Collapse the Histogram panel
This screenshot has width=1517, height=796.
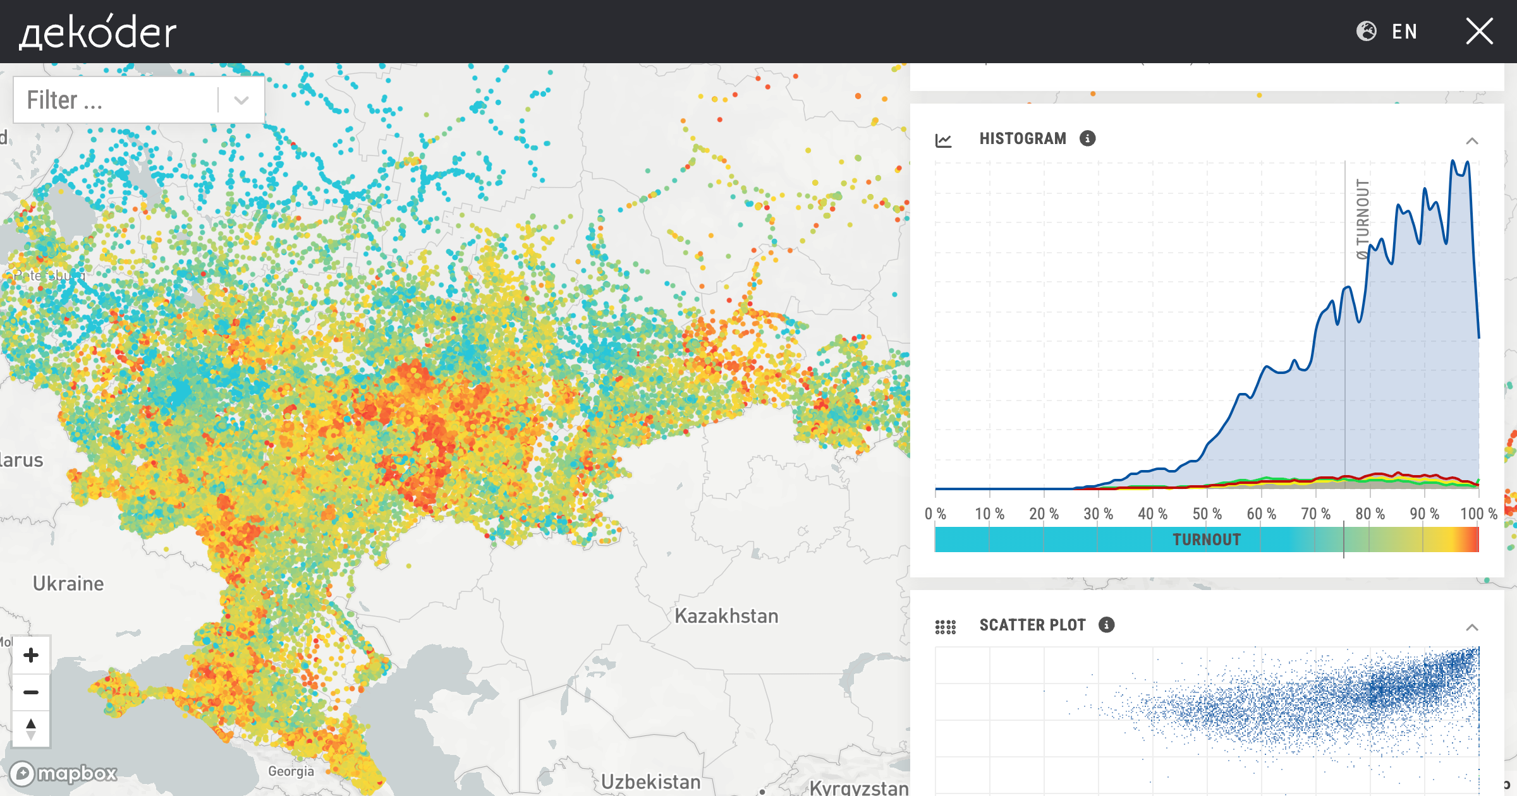pos(1472,141)
